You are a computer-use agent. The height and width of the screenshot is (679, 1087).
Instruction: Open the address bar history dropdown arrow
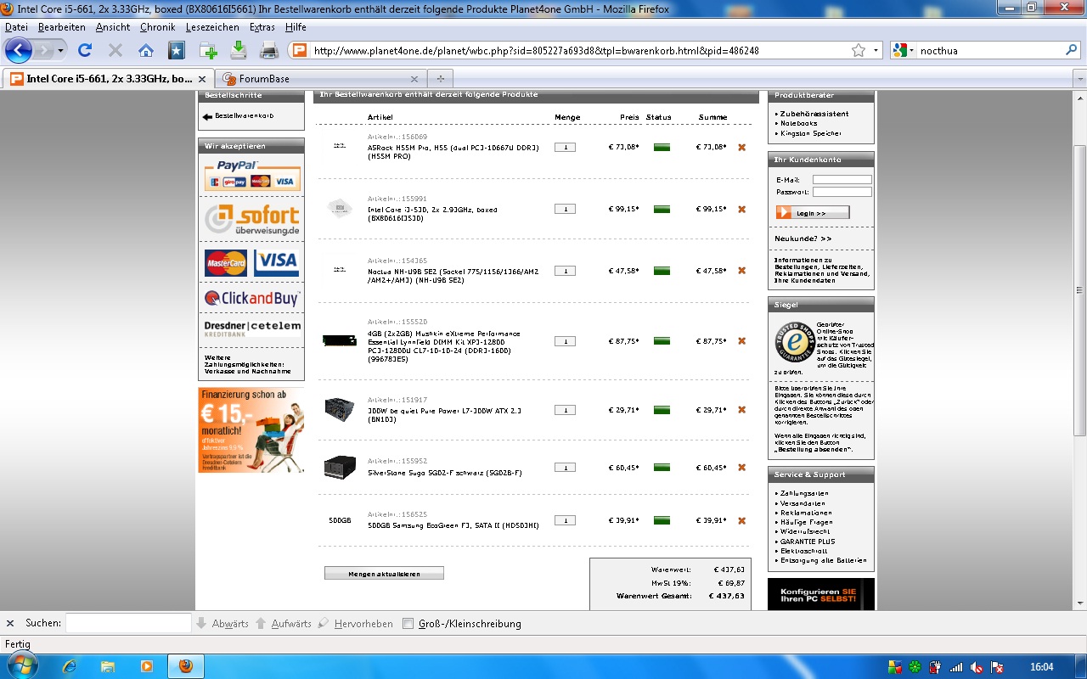coord(876,51)
